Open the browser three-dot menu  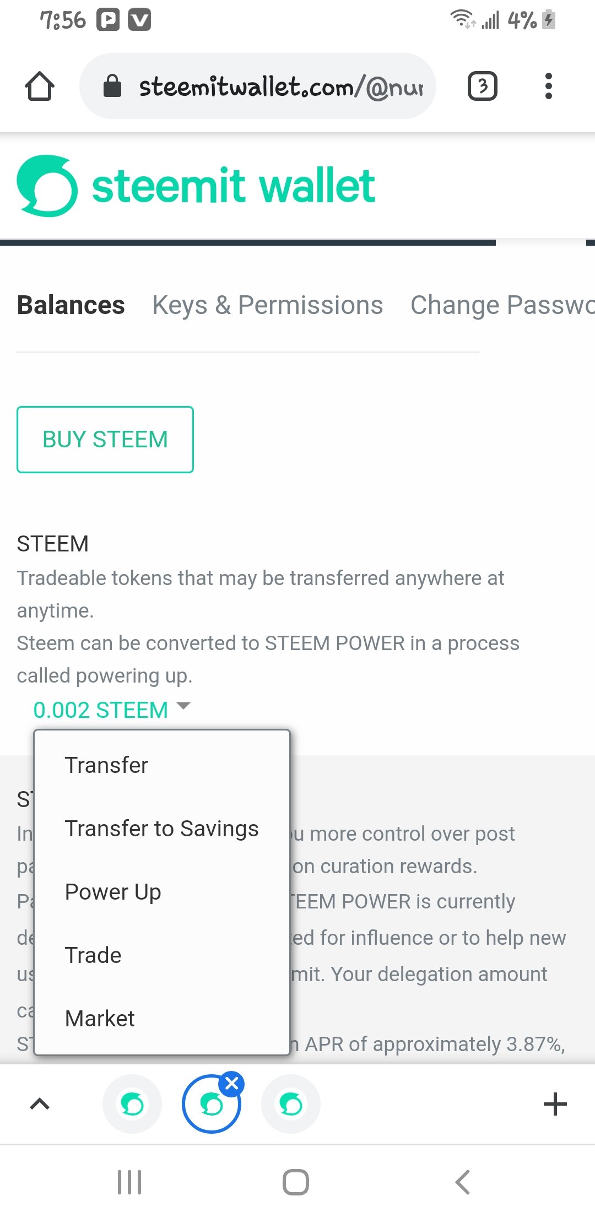pos(548,86)
